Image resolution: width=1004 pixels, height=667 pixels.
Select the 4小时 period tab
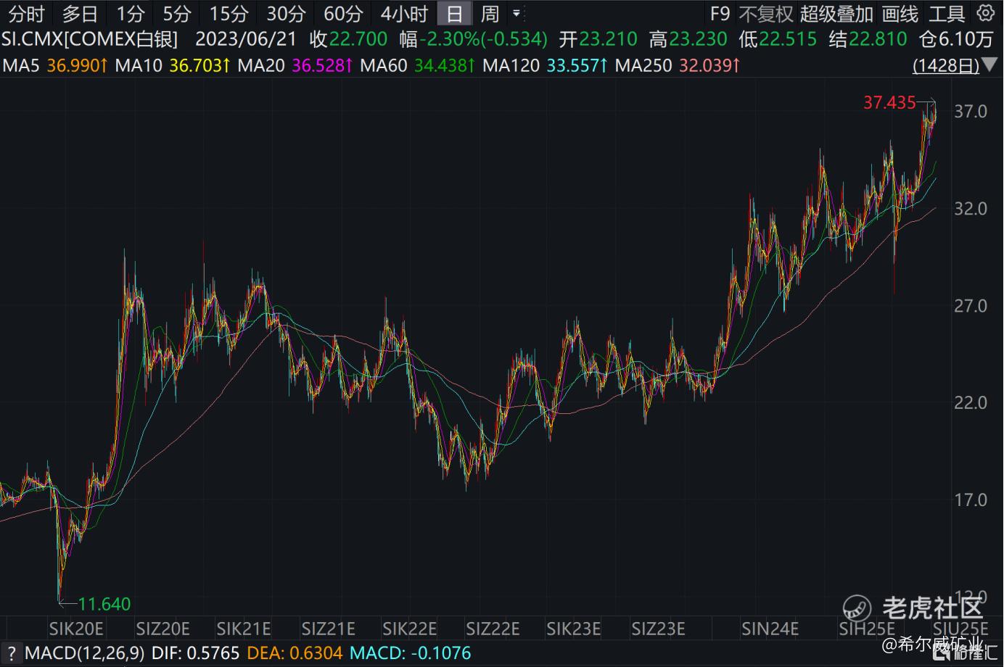(x=404, y=14)
